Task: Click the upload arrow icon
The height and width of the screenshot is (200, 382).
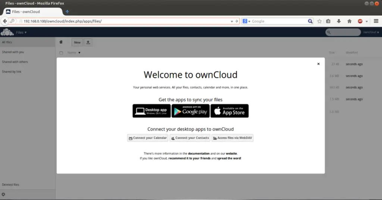Action: (88, 43)
